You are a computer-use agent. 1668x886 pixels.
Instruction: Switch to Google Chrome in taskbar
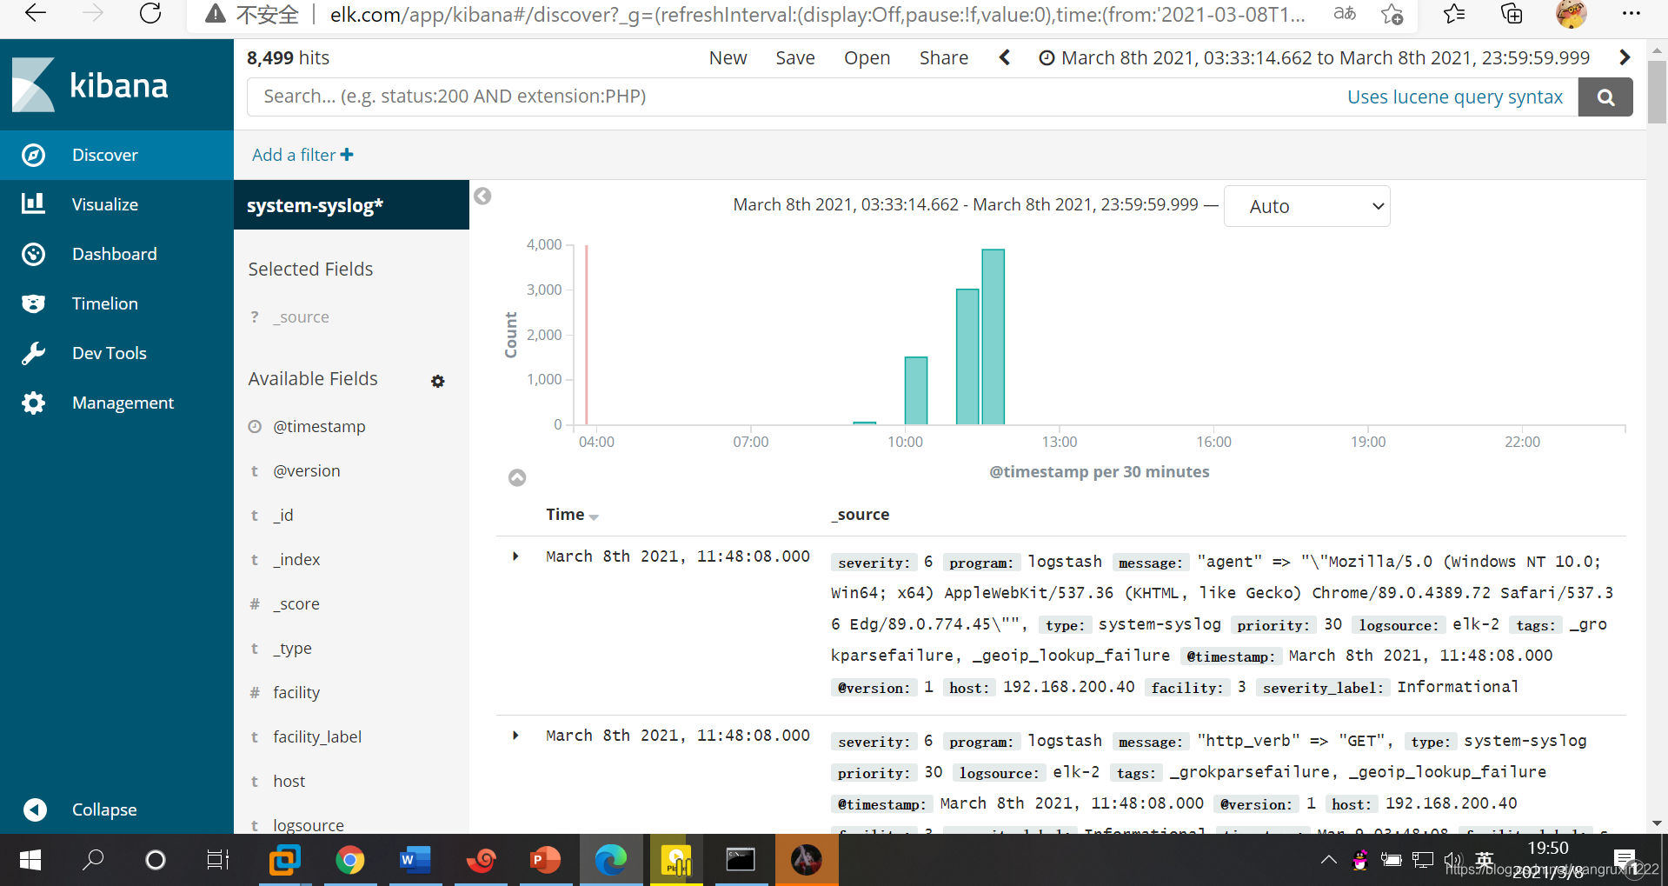tap(349, 860)
